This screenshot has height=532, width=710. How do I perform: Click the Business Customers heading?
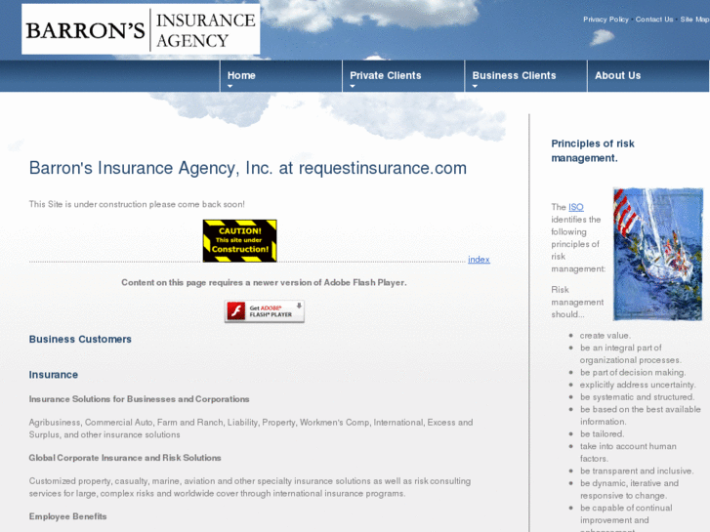click(x=80, y=339)
